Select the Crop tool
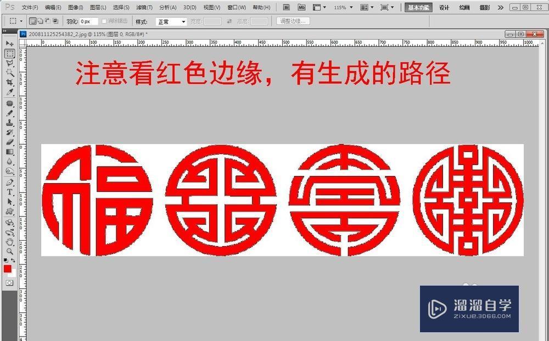549x341 pixels. tap(9, 83)
